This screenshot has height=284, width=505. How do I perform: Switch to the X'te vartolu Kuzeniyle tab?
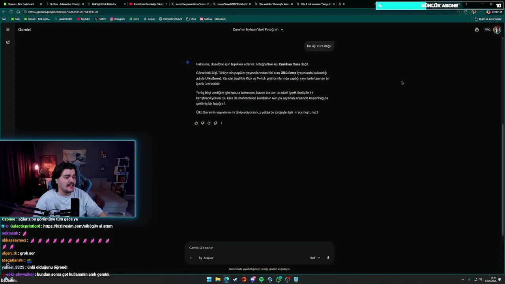pos(274,4)
